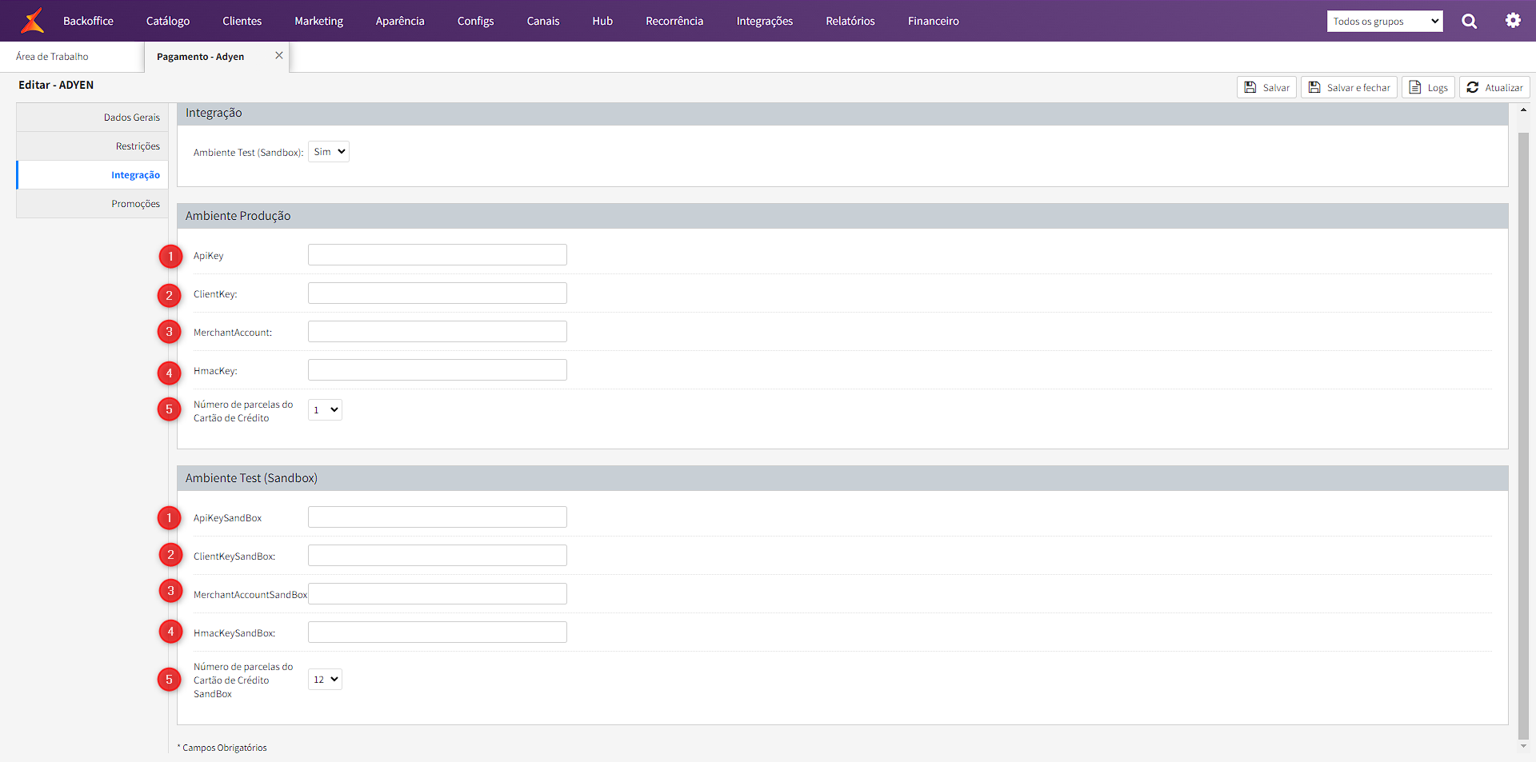Open the Hub menu
Screen dimensions: 1536x762
click(602, 21)
